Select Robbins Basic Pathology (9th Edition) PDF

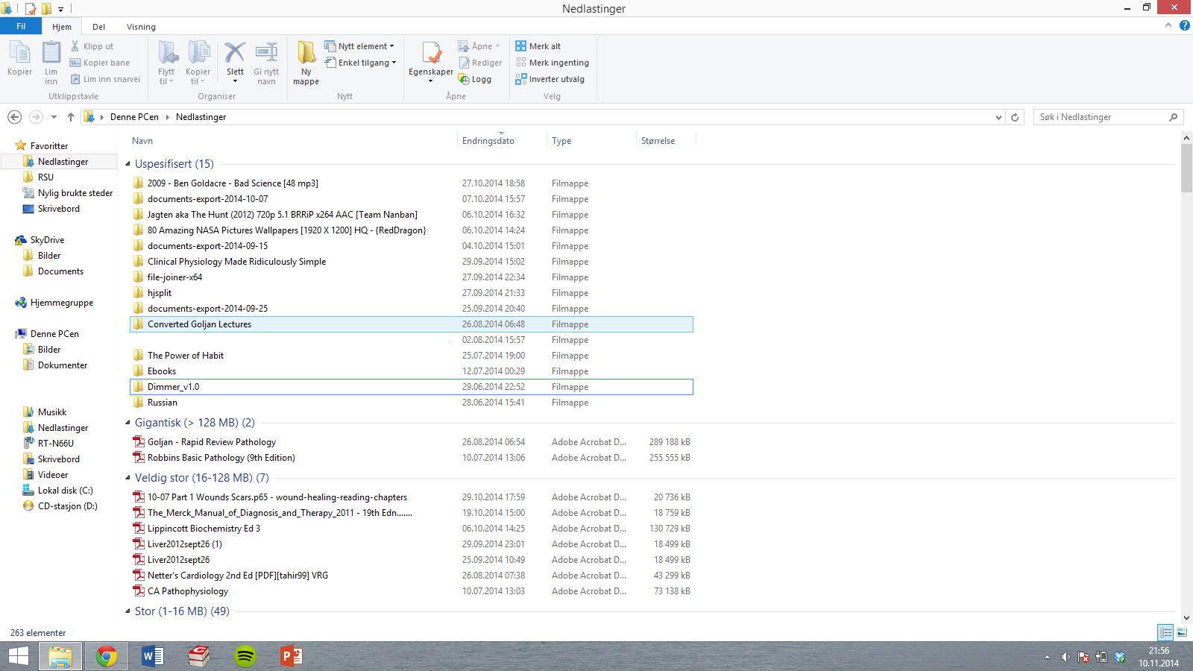(x=412, y=458)
